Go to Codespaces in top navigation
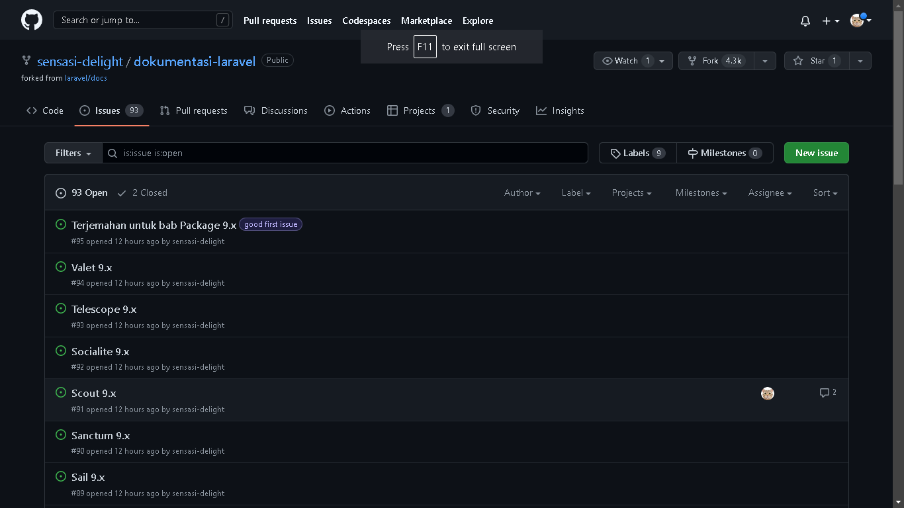Image resolution: width=904 pixels, height=508 pixels. click(x=366, y=21)
